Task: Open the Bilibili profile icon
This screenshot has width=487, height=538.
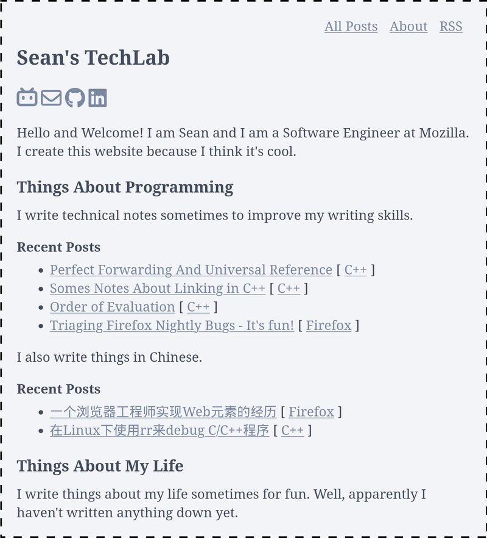Action: point(27,98)
